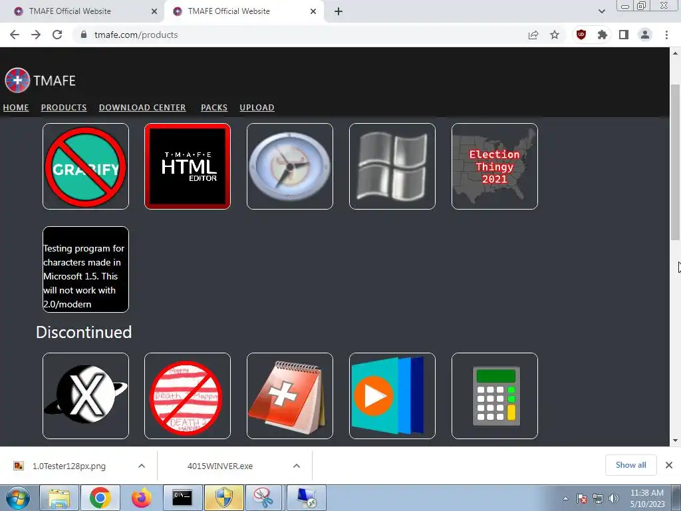Open the Action Center flag icon
The image size is (681, 511).
[582, 498]
